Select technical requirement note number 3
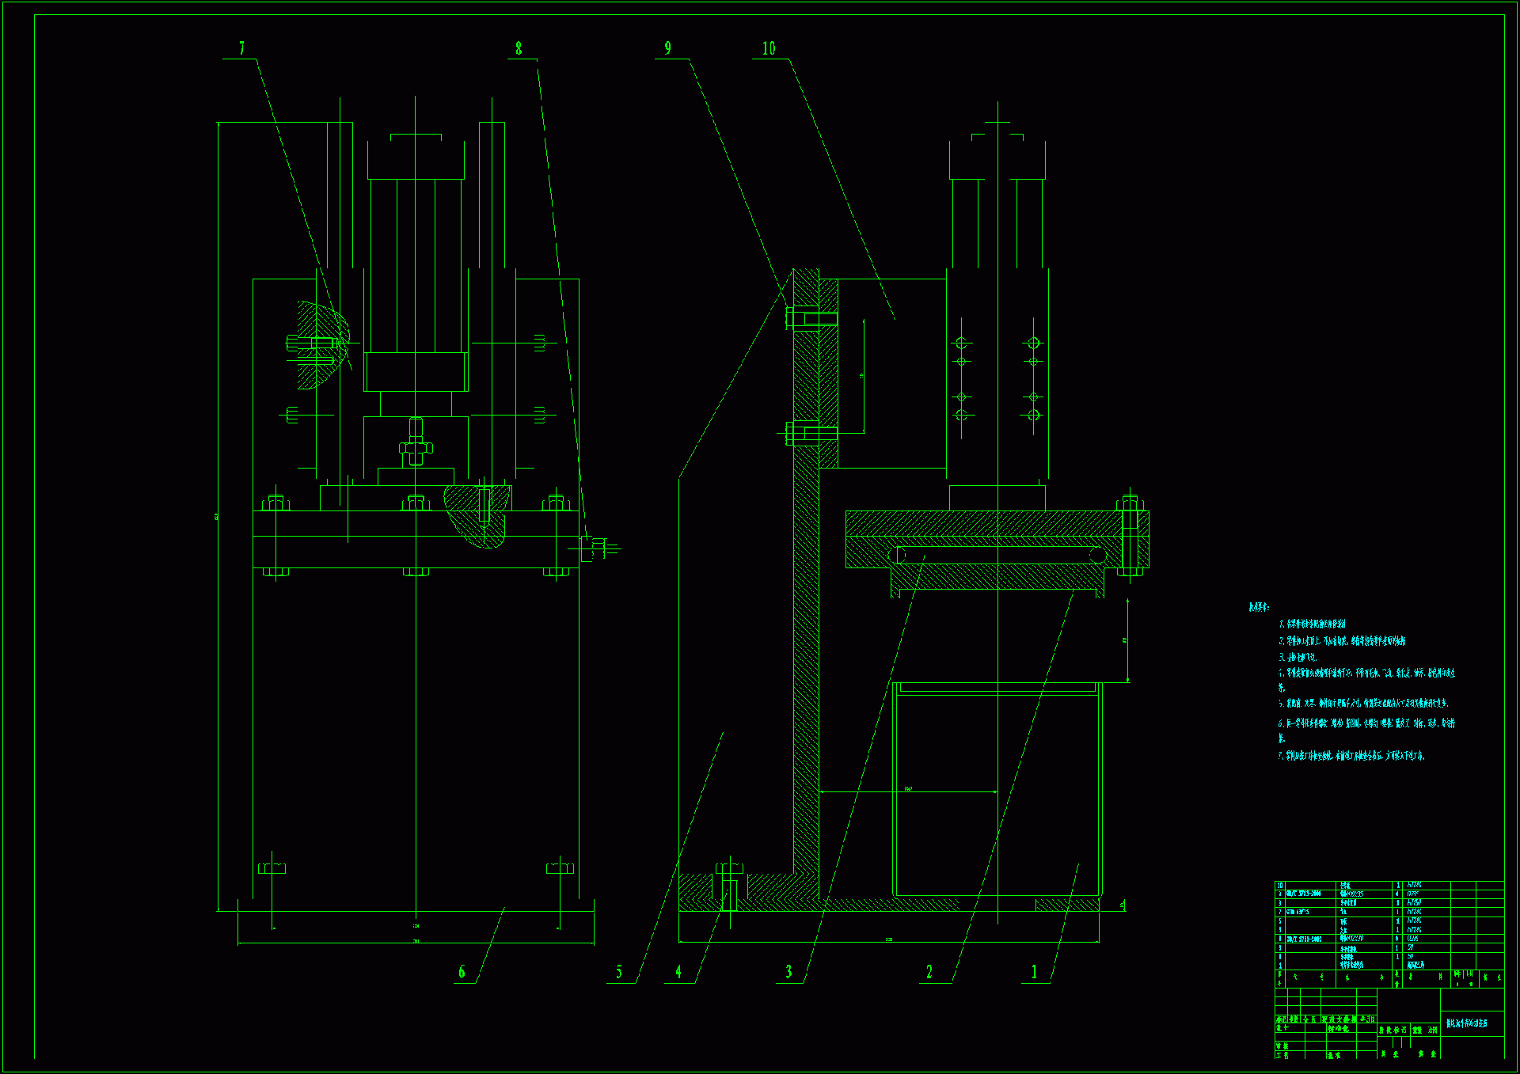 (x=1298, y=657)
